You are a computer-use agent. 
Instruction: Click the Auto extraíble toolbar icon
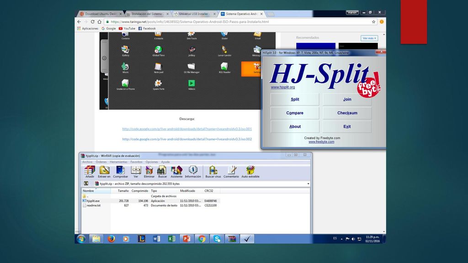tap(250, 172)
